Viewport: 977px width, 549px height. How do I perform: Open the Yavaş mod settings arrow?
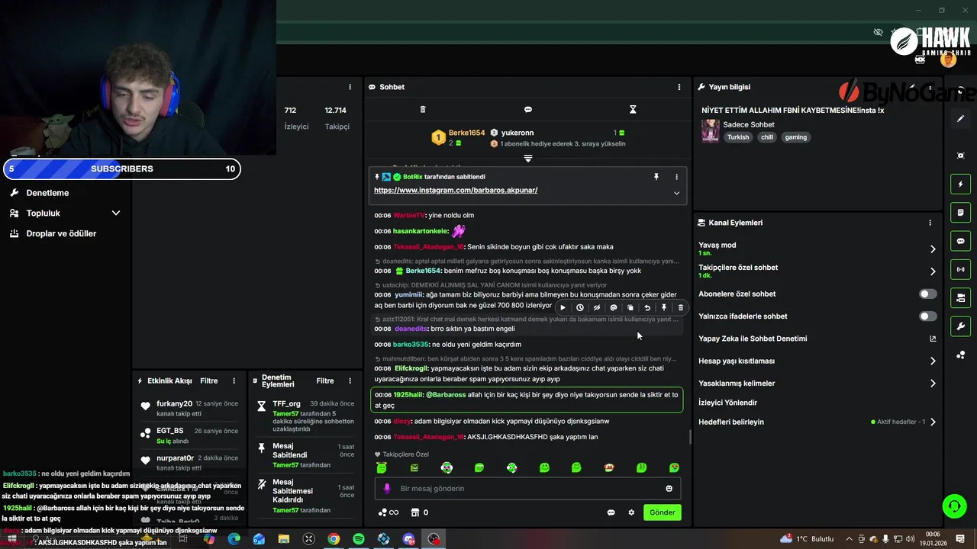tap(933, 249)
